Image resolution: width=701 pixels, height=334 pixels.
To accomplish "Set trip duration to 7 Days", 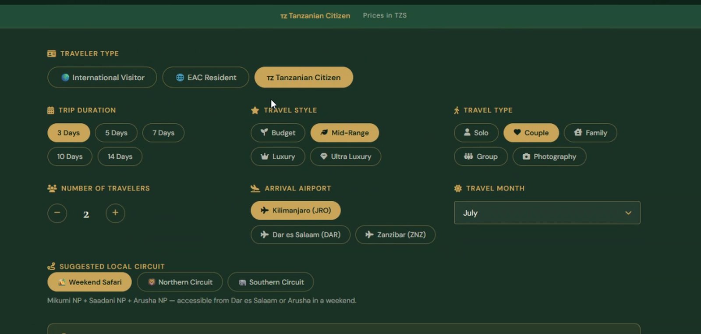I will (x=163, y=133).
